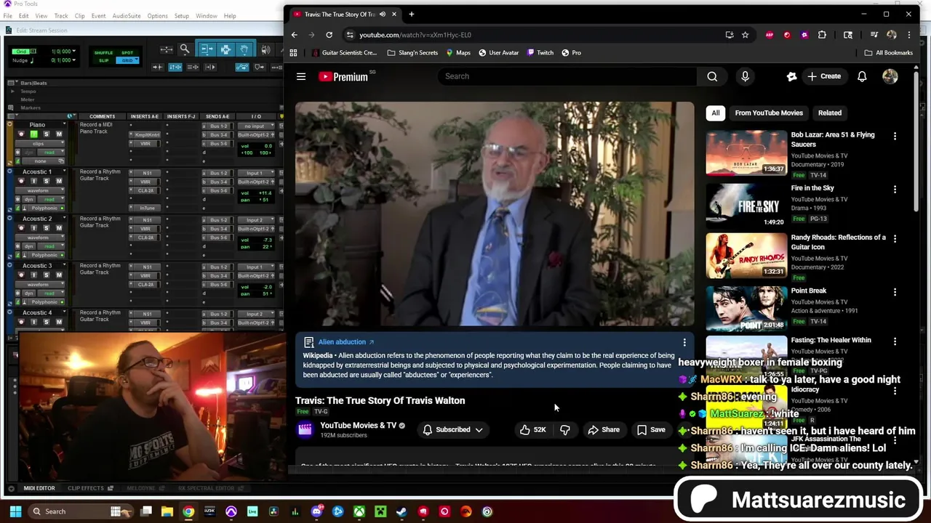Viewport: 931px width, 523px height.
Task: Select the Scrubber speaker tool in Pro Tools
Action: [265, 49]
